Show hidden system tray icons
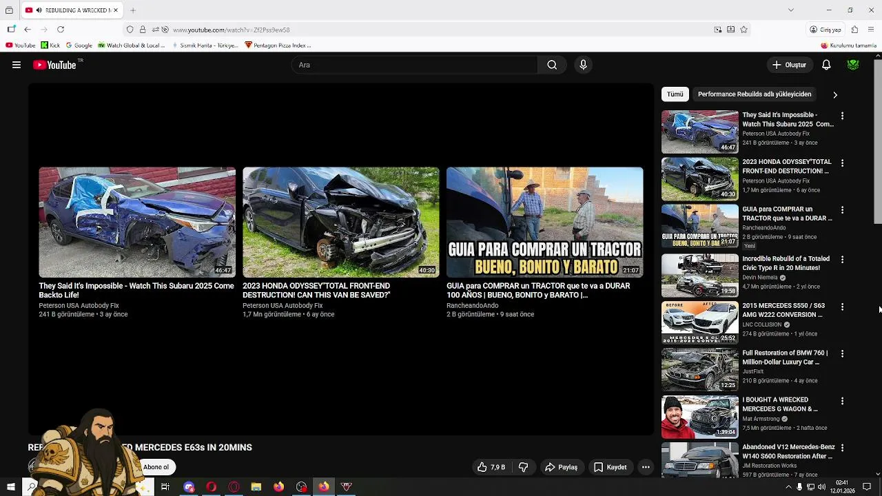This screenshot has height=496, width=882. [788, 487]
